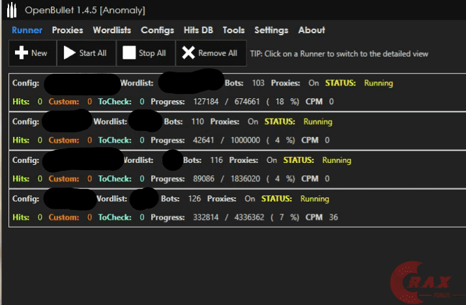Click the play triangle icon of Start All
Image resolution: width=466 pixels, height=305 pixels.
point(70,53)
